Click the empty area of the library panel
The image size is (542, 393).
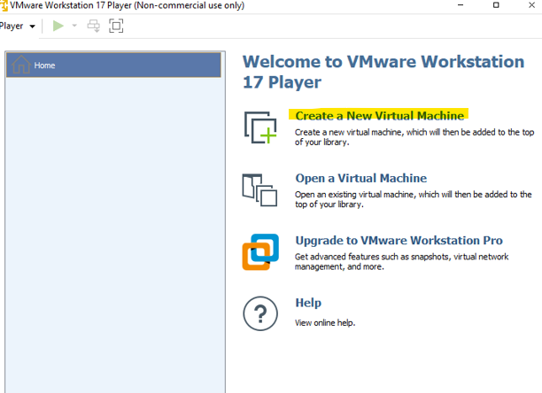pos(113,230)
